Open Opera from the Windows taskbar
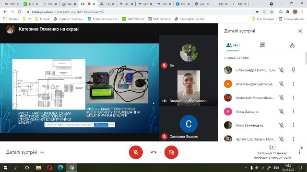 [49, 168]
